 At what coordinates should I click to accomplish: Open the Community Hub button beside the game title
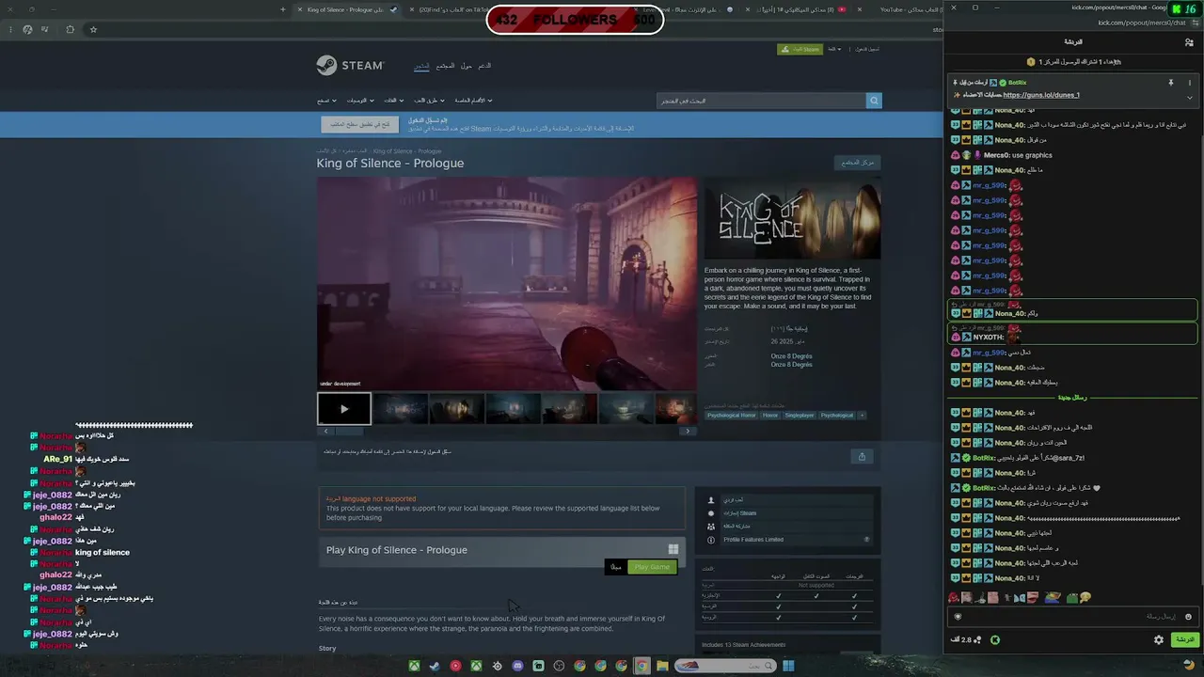(x=857, y=163)
